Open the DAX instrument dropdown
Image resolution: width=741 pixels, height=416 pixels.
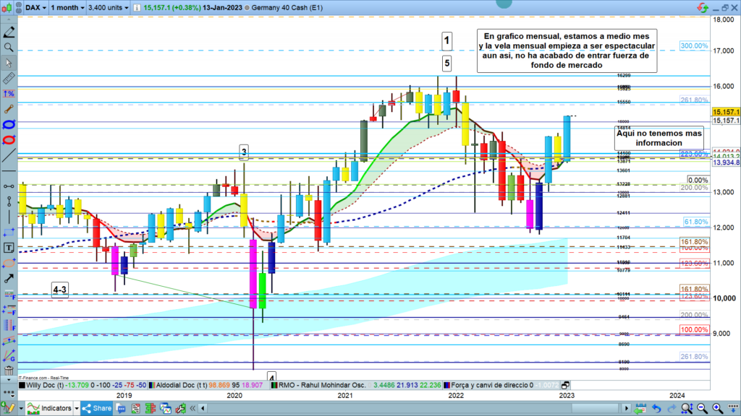pos(35,7)
